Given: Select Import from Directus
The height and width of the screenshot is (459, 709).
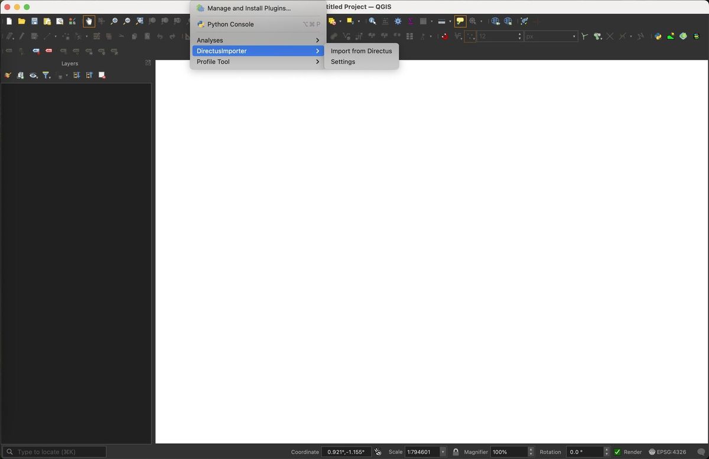Looking at the screenshot, I should [x=361, y=51].
